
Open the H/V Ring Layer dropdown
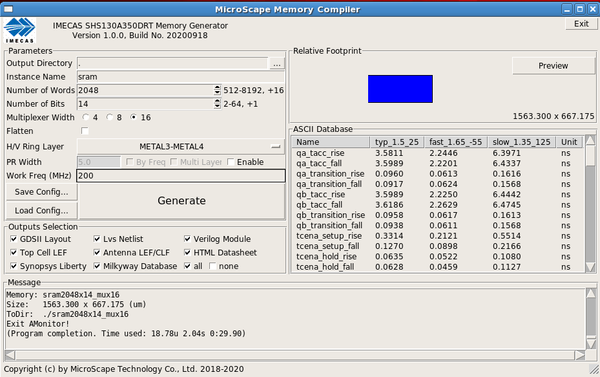[x=180, y=147]
